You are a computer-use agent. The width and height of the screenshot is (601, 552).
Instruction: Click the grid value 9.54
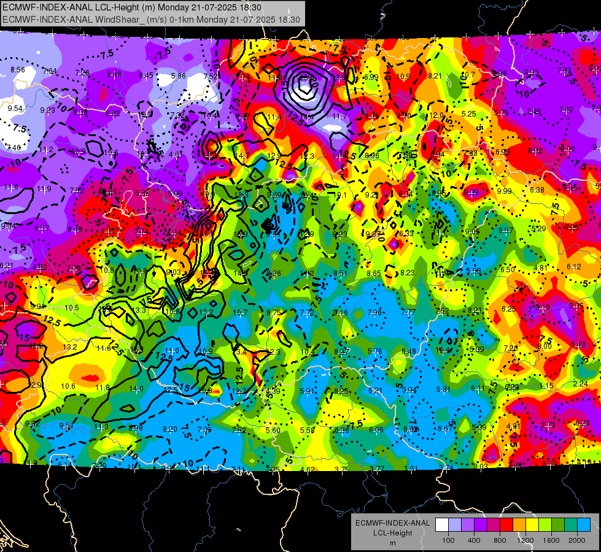tap(15, 109)
